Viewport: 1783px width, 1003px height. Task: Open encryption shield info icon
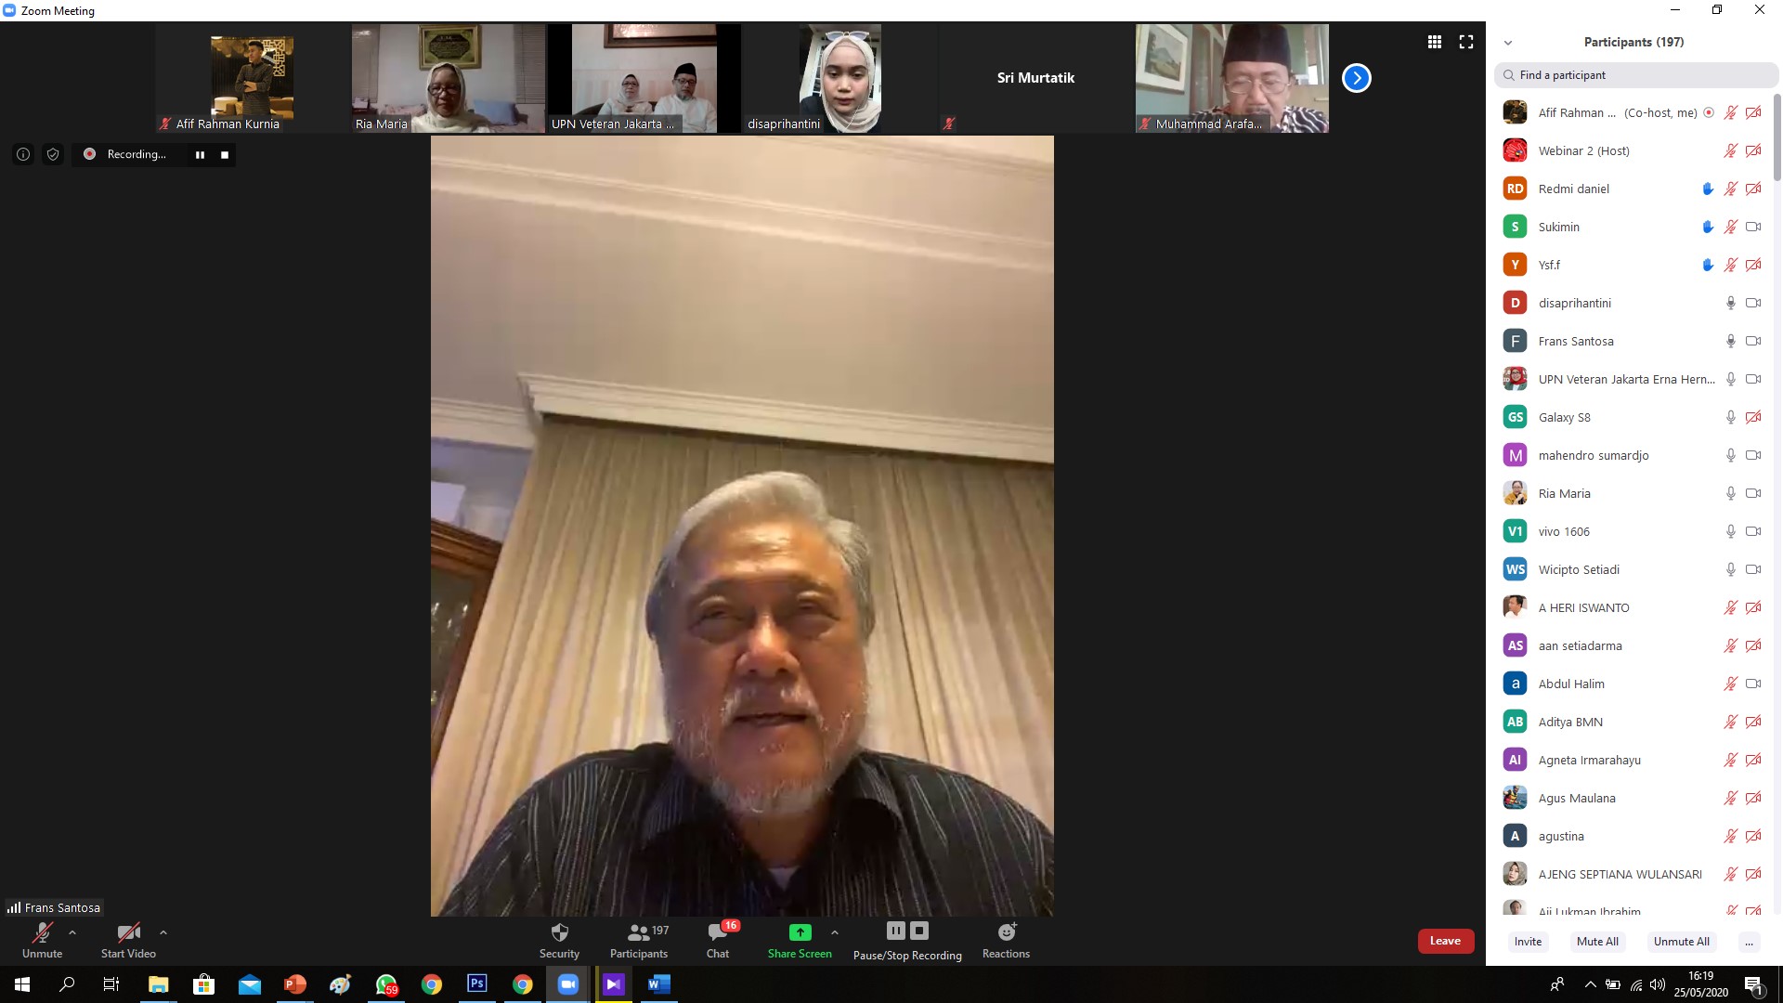click(53, 154)
